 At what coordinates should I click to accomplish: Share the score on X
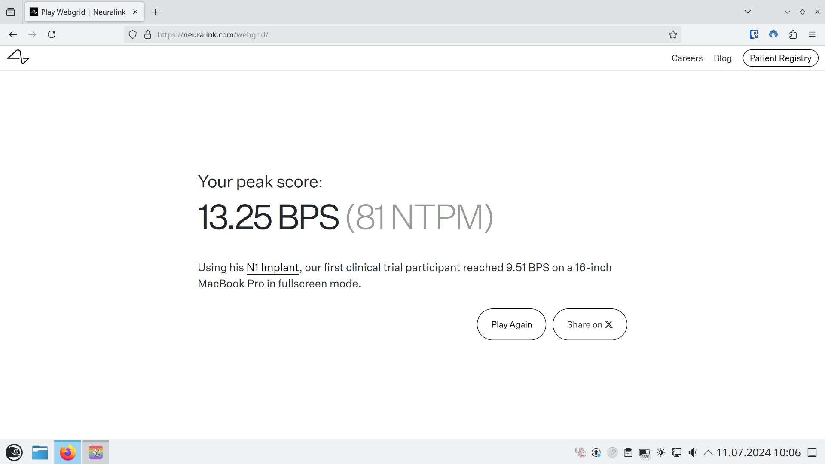click(x=590, y=324)
